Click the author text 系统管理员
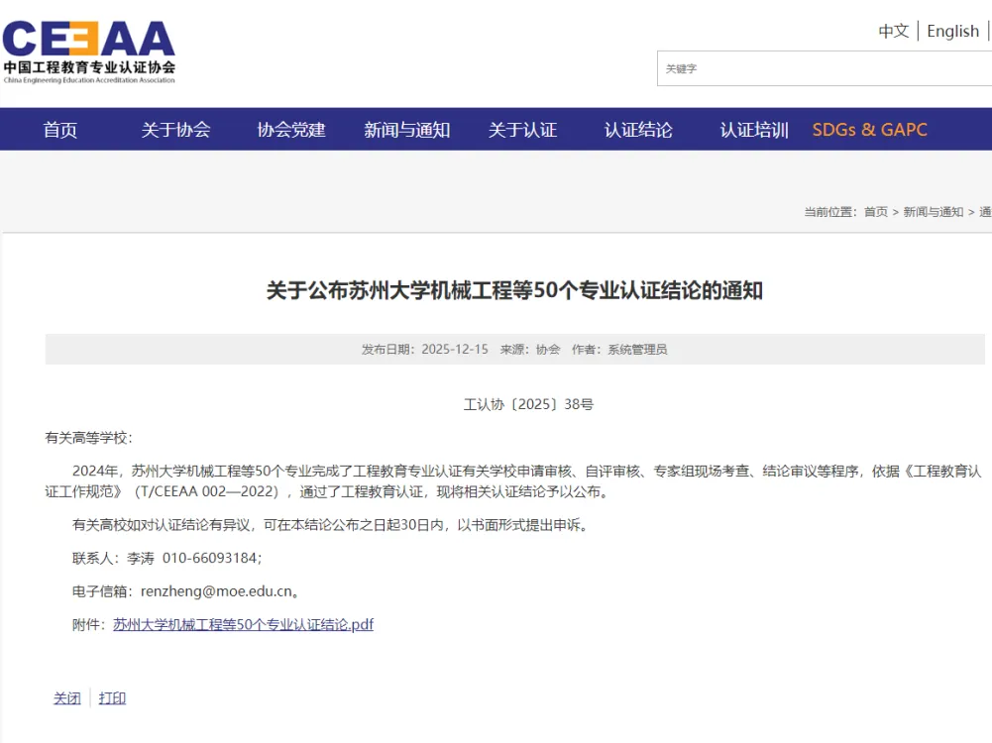Image resolution: width=992 pixels, height=743 pixels. tap(637, 349)
